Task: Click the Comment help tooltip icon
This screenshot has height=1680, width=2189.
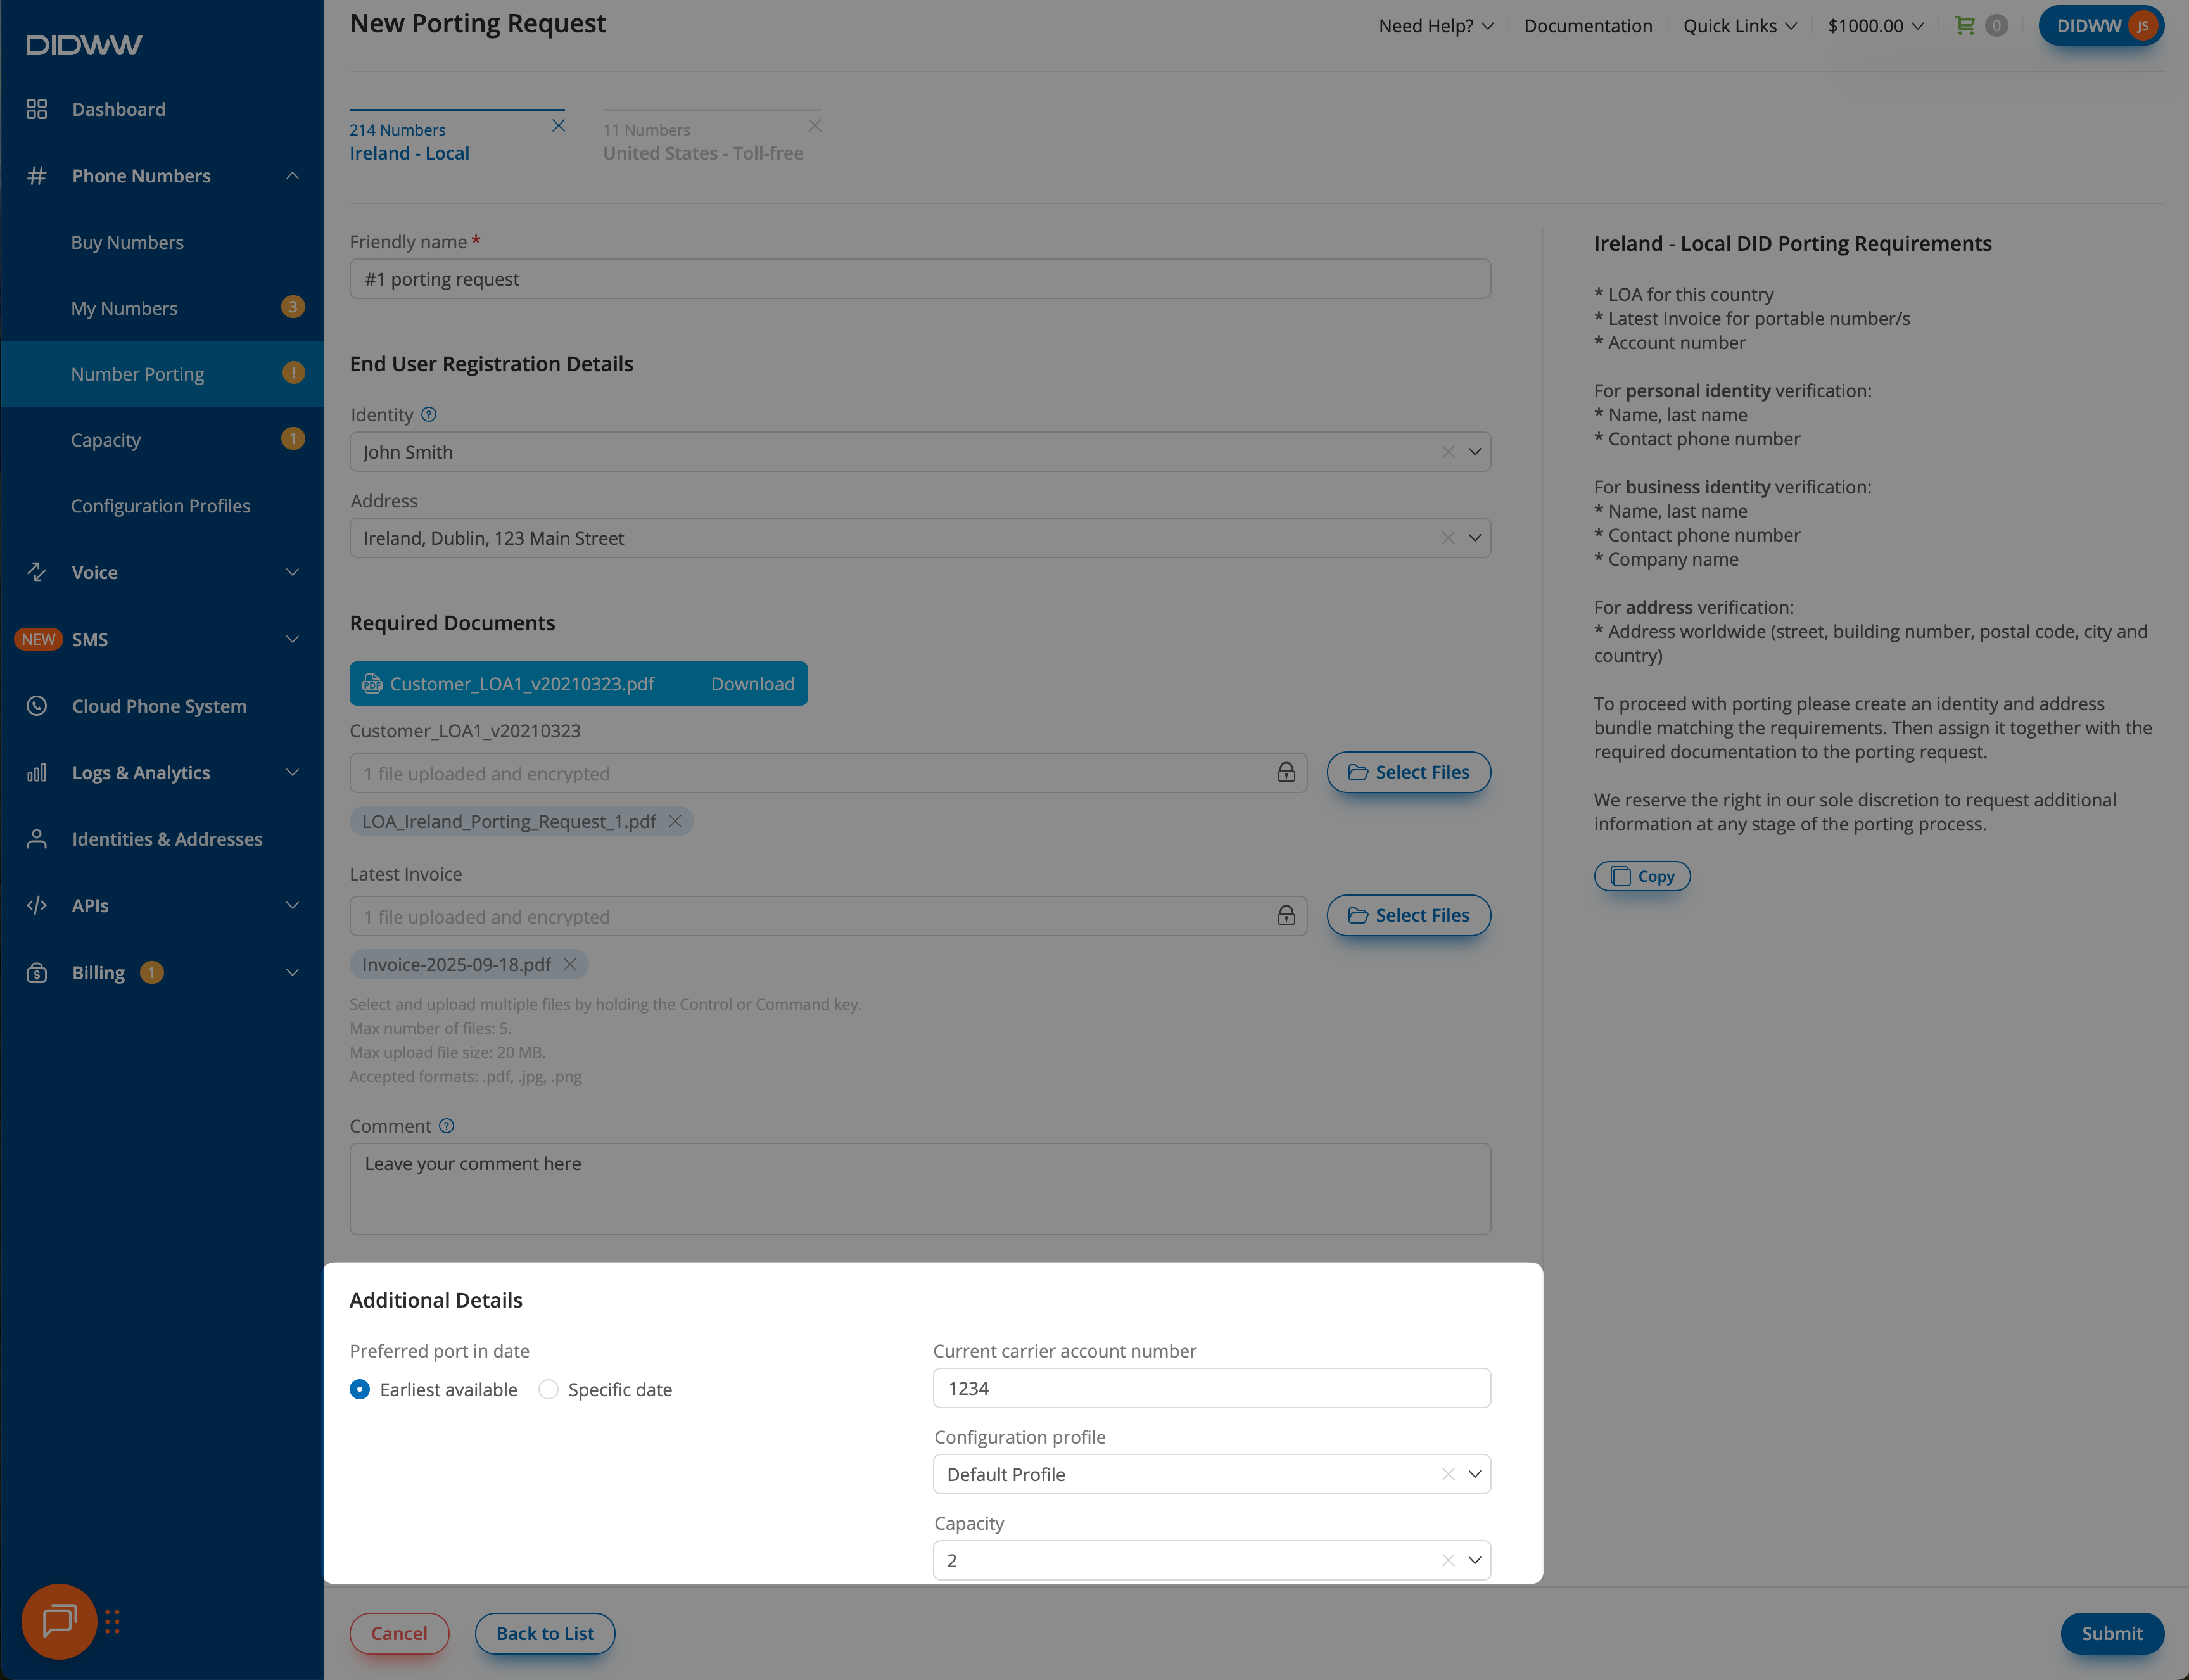Action: click(x=447, y=1126)
